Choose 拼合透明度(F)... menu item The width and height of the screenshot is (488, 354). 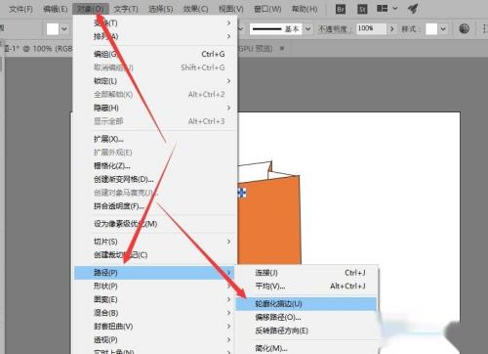[155, 206]
